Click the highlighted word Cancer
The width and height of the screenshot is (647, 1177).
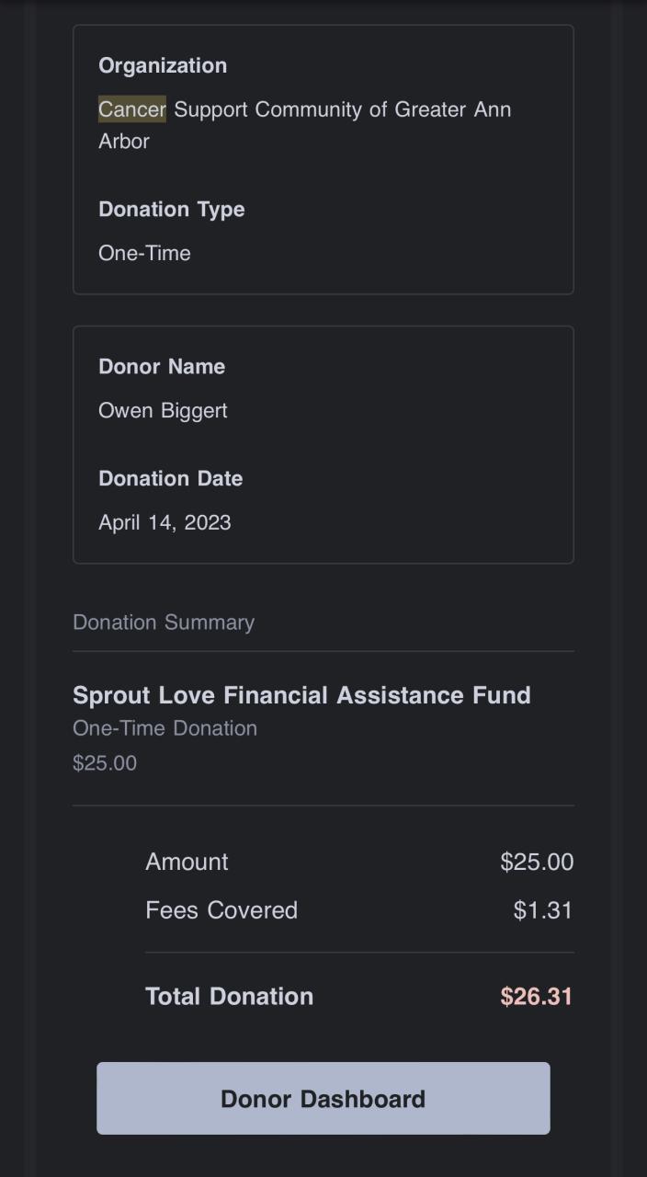coord(132,109)
